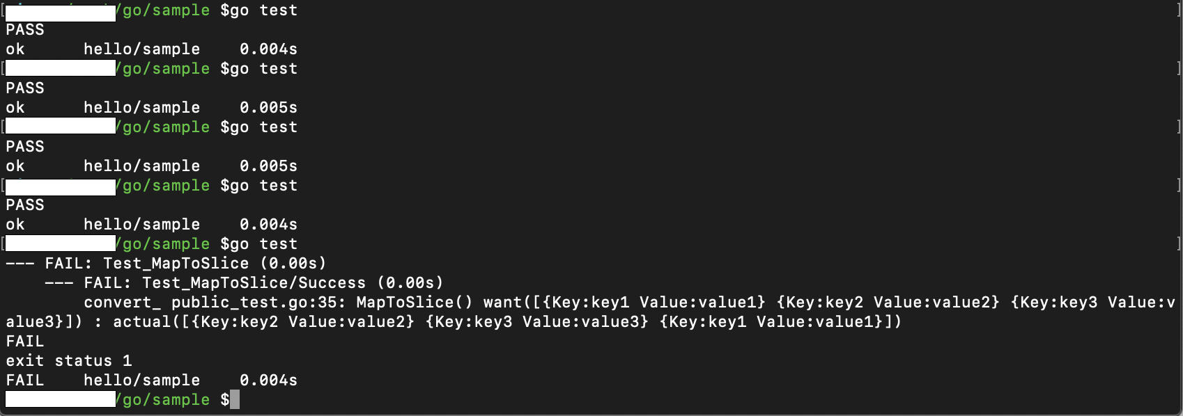The image size is (1183, 416).
Task: Click the first /go/sample green prompt path
Action: [163, 10]
